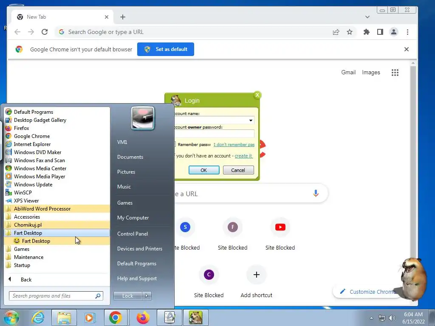Click the Lock button
Screen dimensions: 435x326
click(127, 296)
